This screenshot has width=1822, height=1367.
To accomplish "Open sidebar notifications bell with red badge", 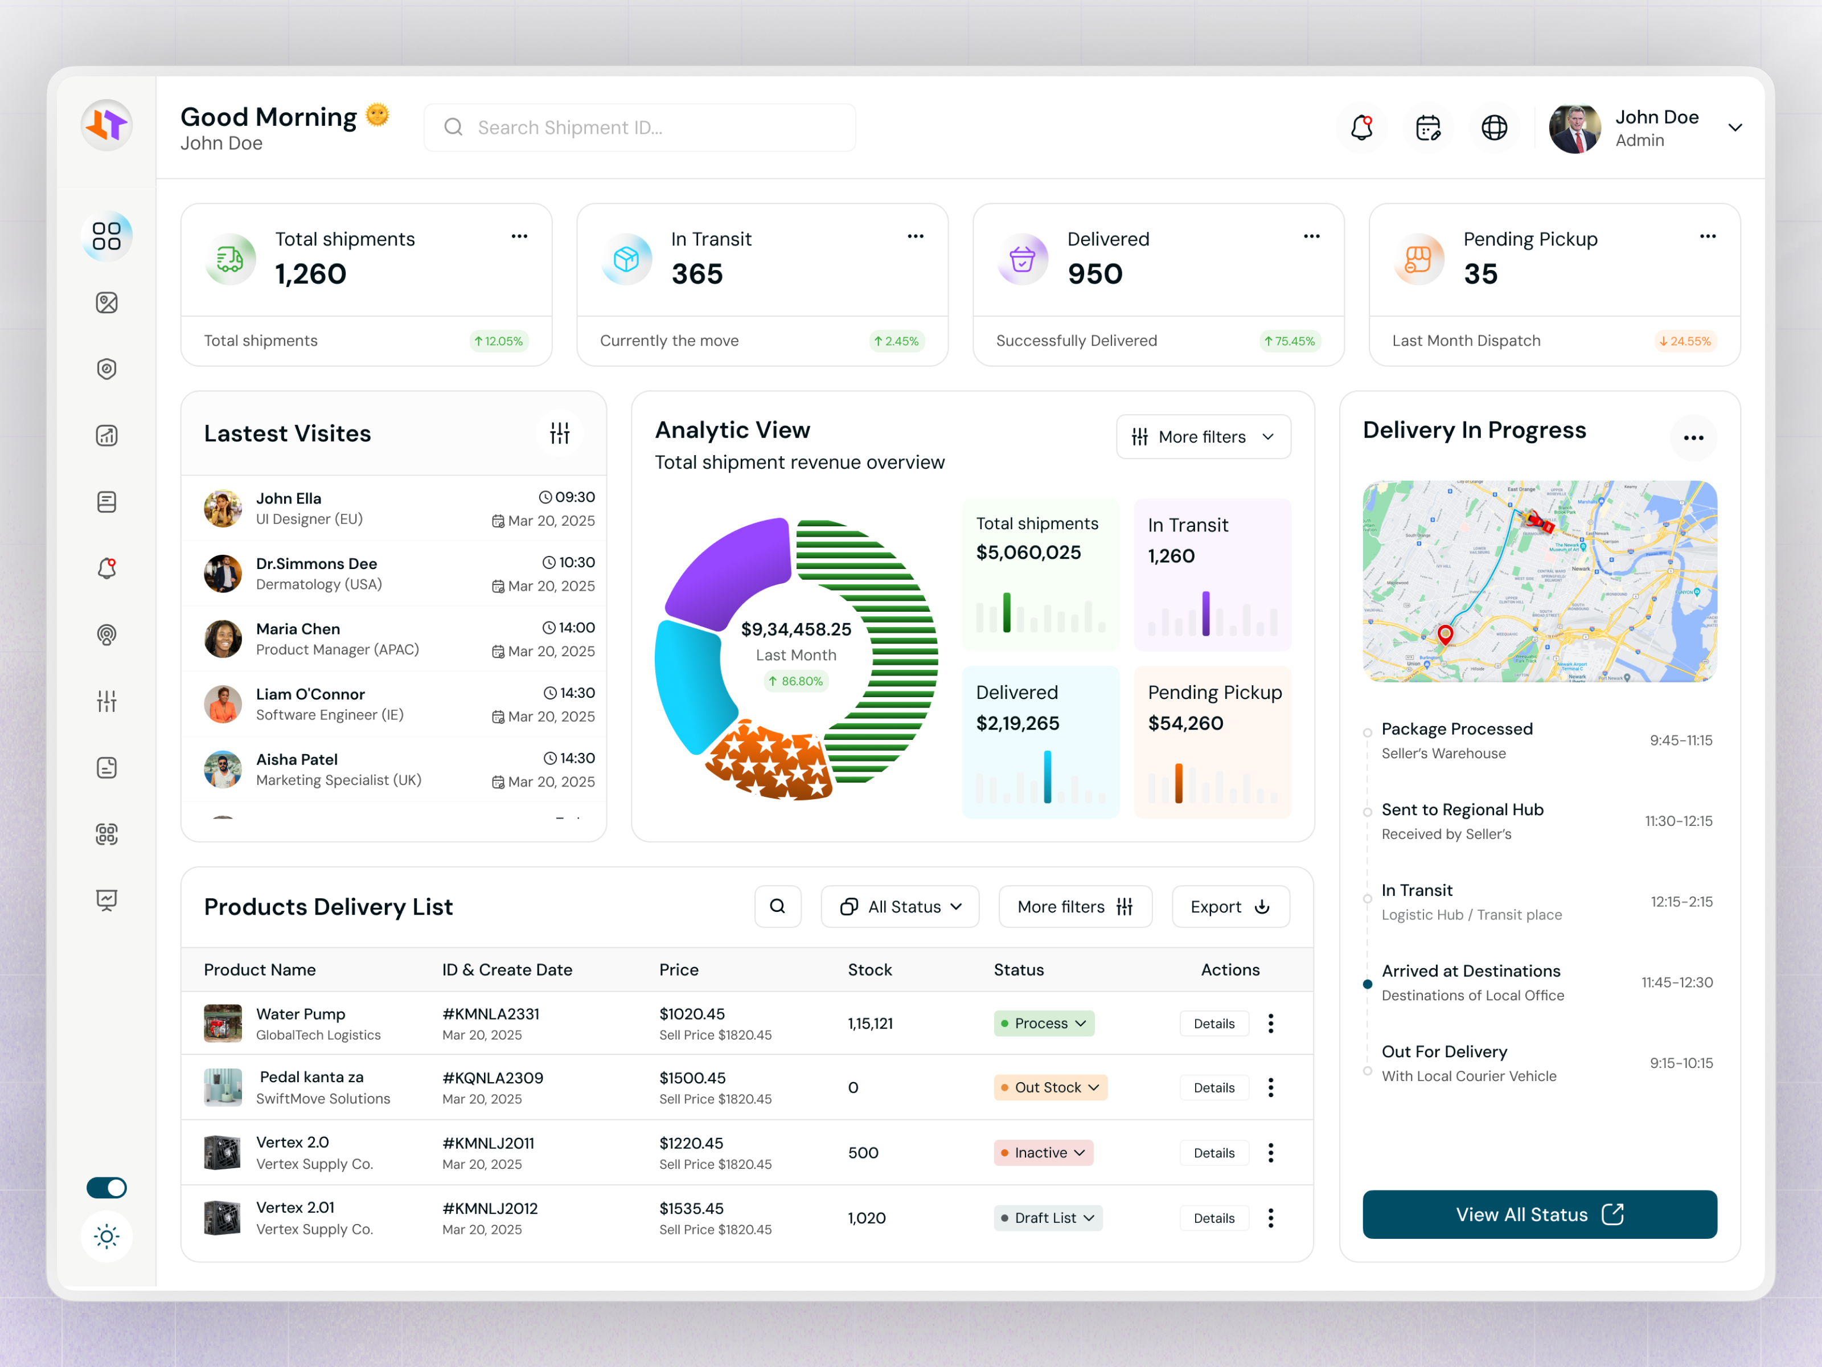I will point(107,568).
